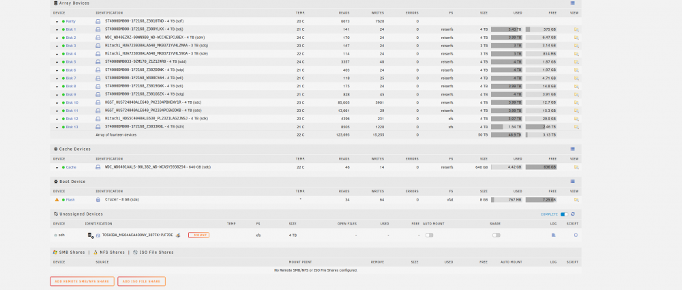Click the Disk 10 reads value 85,005
The image size is (682, 290).
click(344, 103)
